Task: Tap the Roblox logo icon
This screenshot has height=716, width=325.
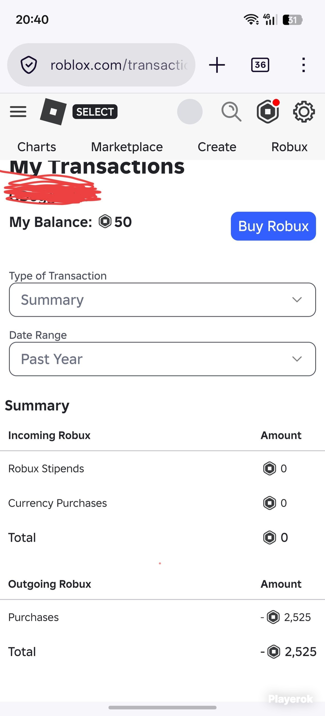Action: [53, 112]
